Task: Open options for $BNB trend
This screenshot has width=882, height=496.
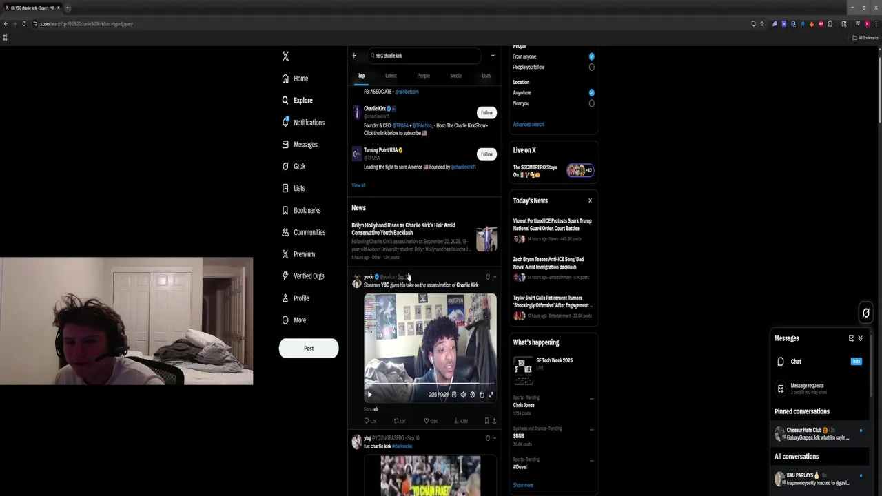Action: [x=591, y=428]
